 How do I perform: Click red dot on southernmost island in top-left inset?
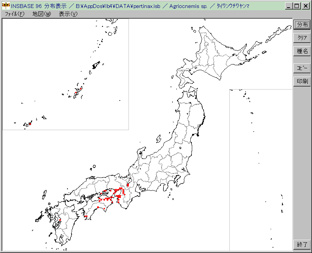[x=30, y=124]
